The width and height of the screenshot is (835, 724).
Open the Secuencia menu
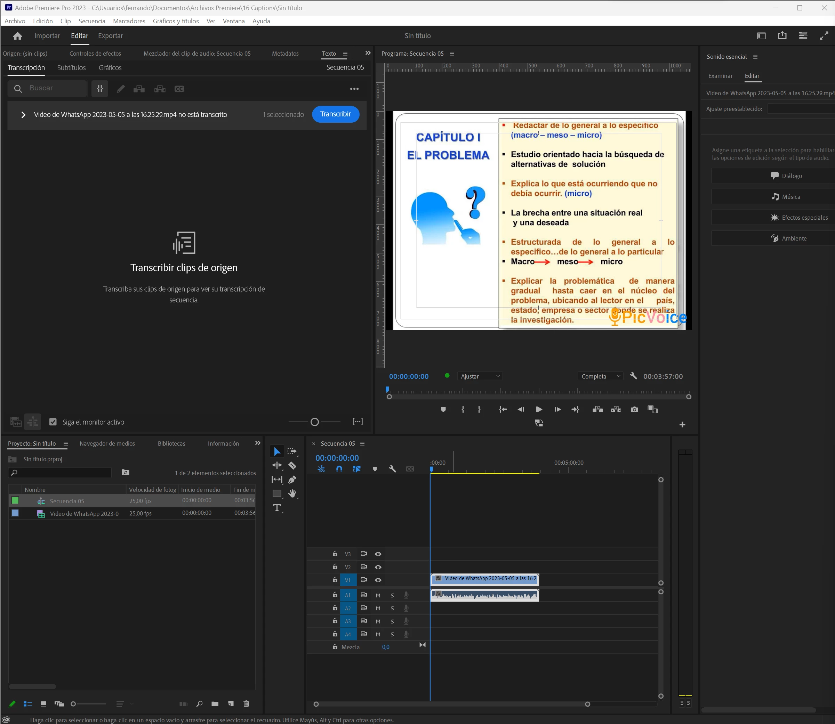pos(92,21)
